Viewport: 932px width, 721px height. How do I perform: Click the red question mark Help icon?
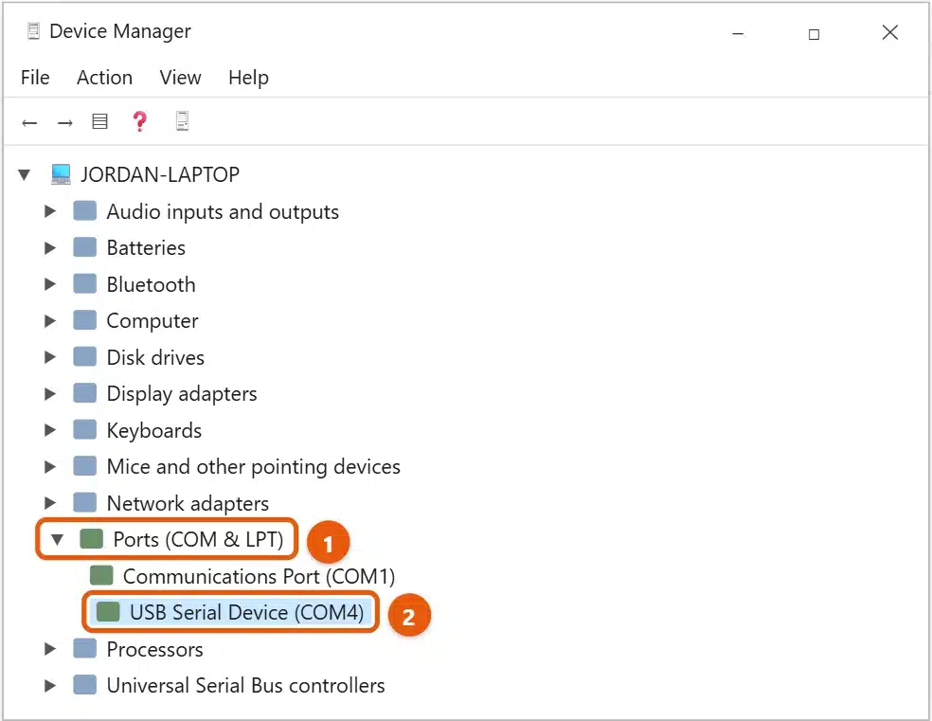139,121
